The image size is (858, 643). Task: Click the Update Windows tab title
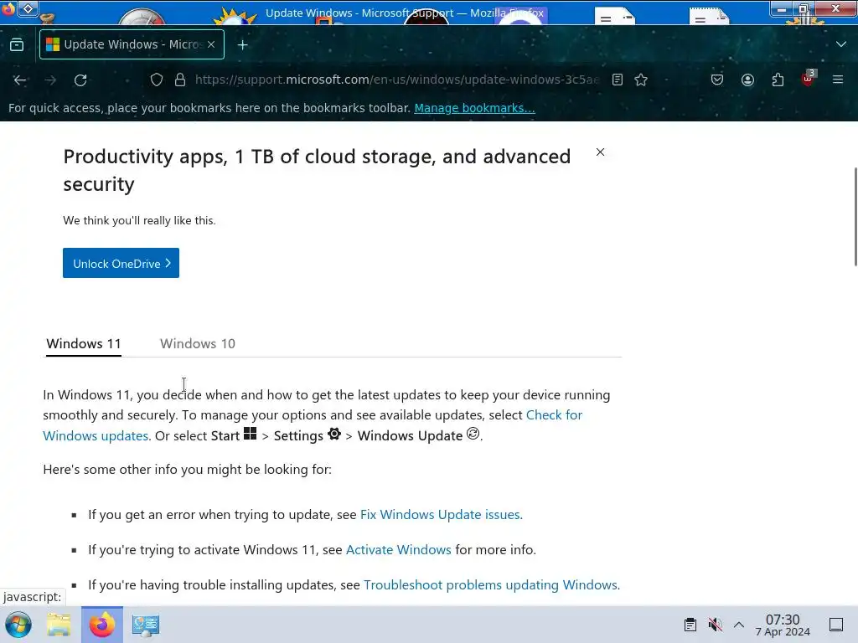(133, 44)
